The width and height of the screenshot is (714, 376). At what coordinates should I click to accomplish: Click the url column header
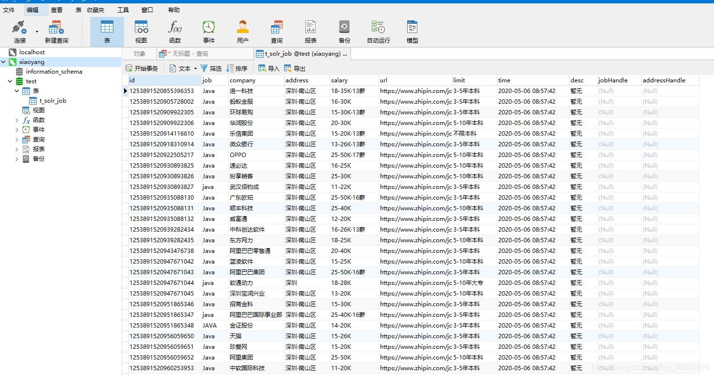[415, 80]
